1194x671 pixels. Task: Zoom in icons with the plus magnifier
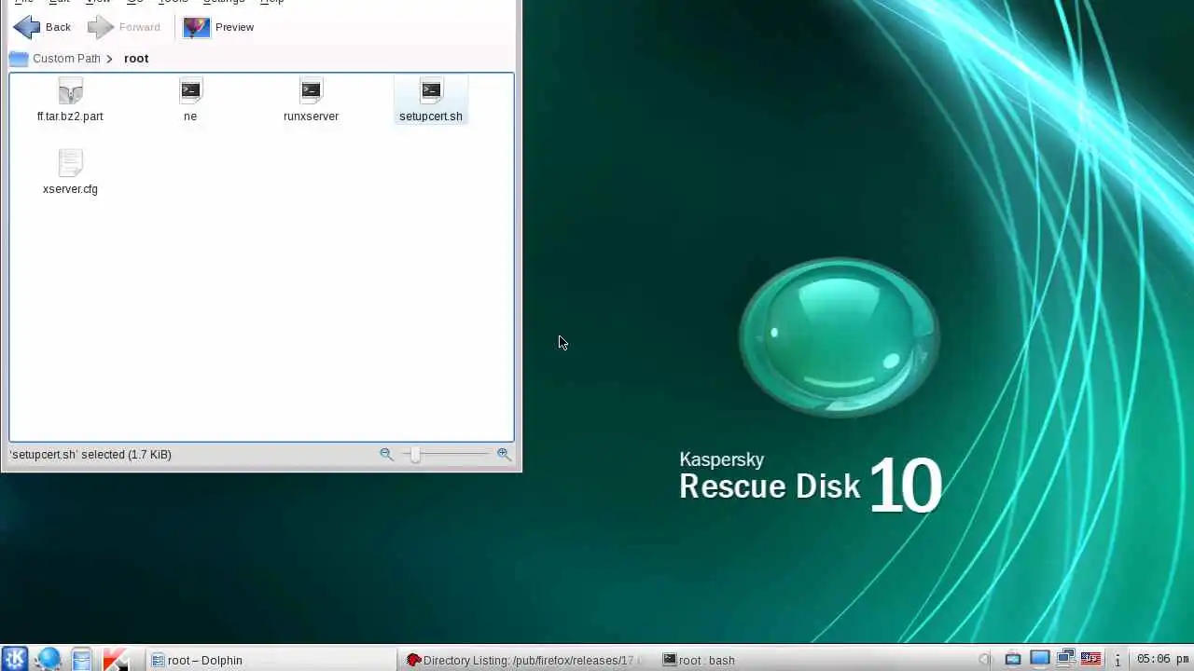click(504, 454)
